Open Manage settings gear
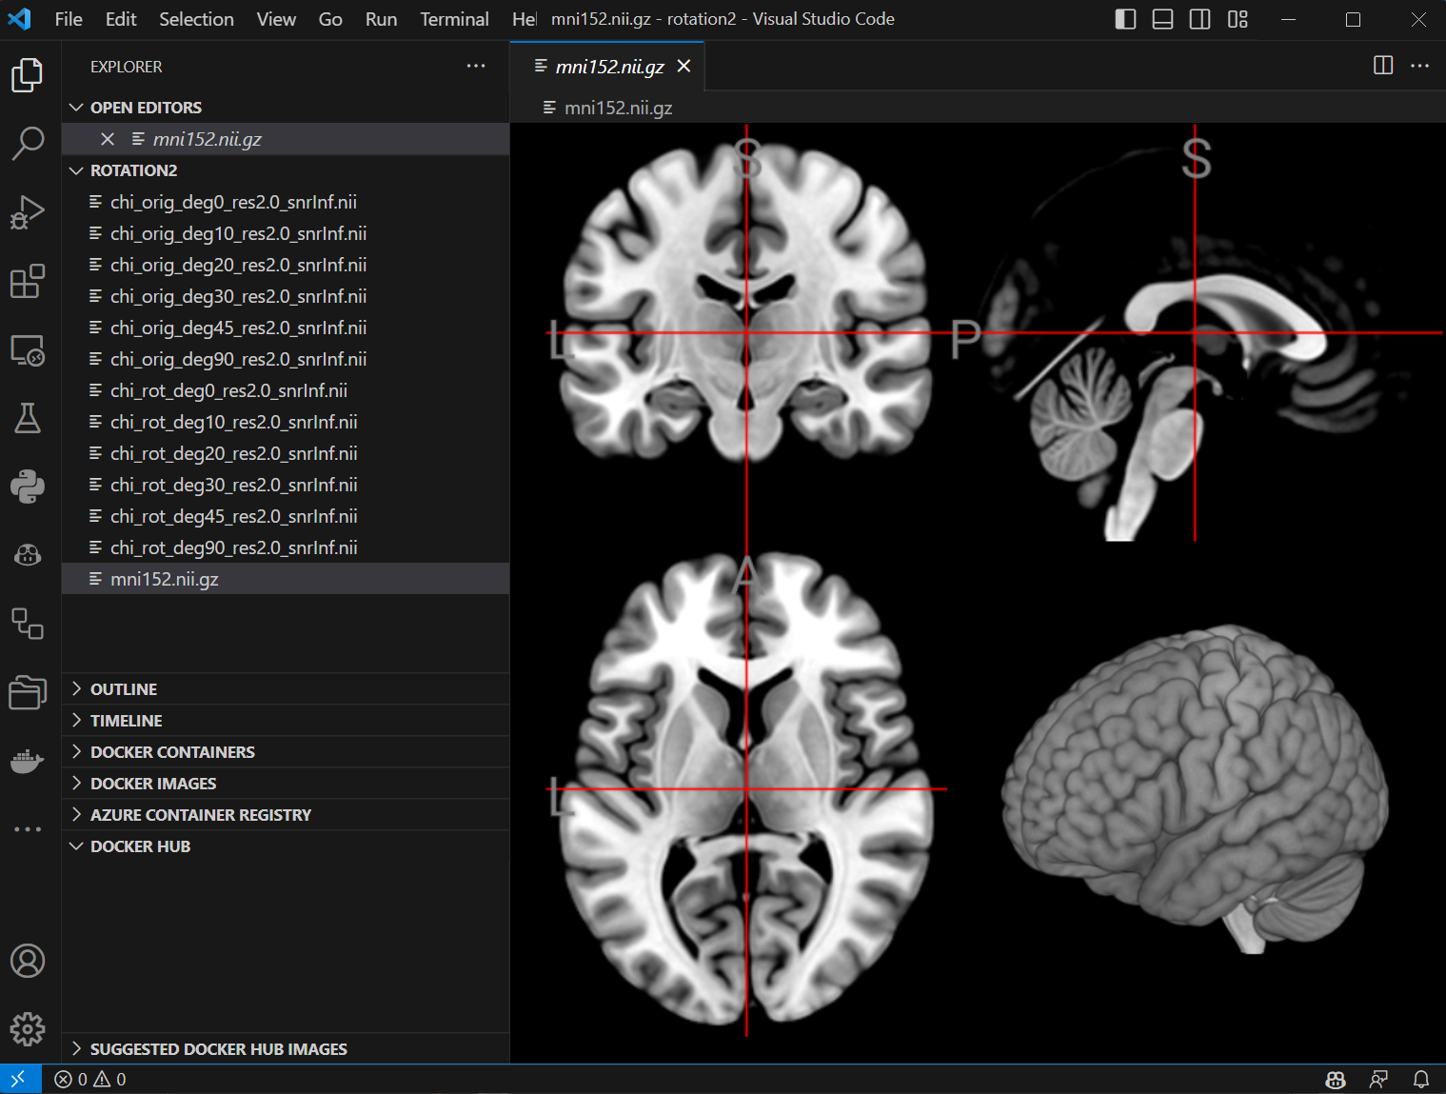 tap(28, 1028)
